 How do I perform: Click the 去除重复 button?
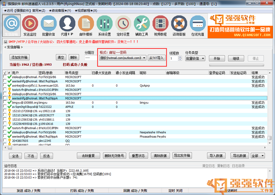88,156
